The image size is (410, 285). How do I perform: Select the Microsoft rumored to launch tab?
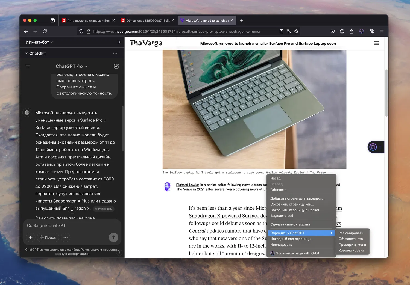(207, 20)
